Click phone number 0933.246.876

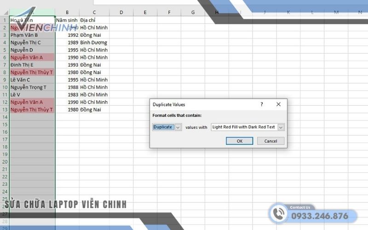tap(320, 216)
